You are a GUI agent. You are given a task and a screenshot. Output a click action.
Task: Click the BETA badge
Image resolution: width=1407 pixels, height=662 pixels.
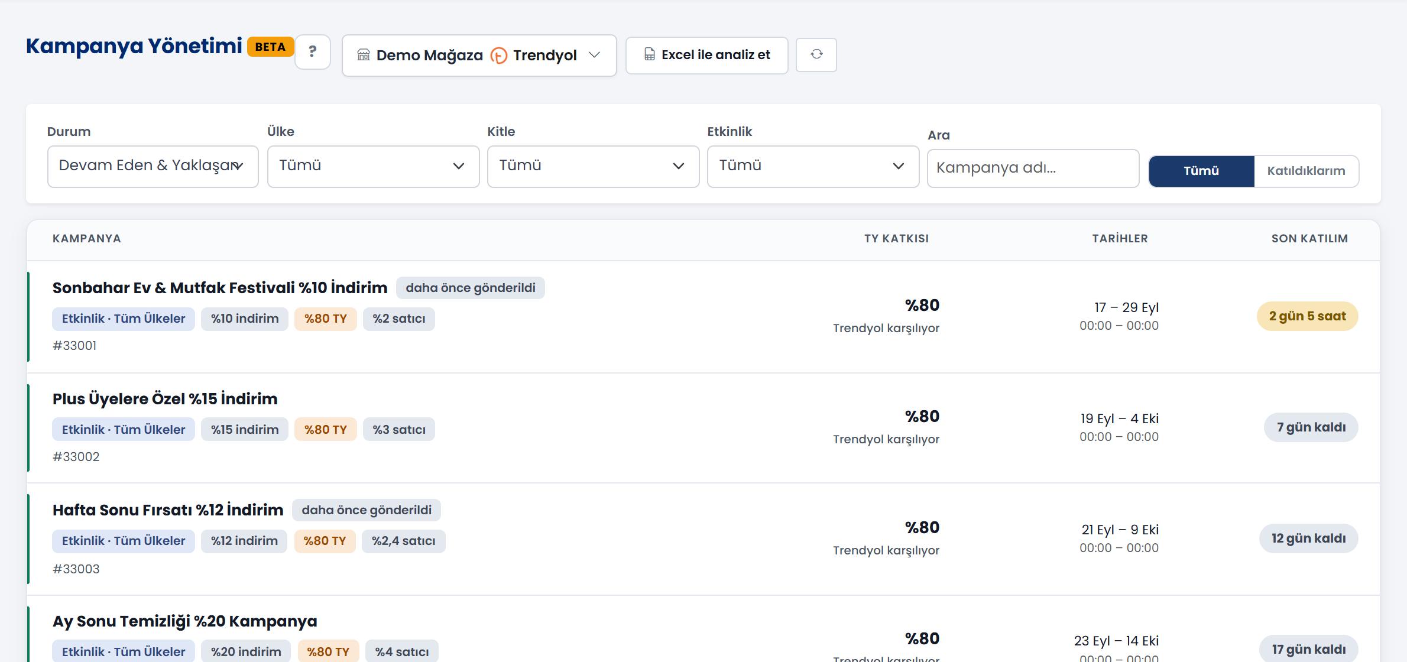270,47
